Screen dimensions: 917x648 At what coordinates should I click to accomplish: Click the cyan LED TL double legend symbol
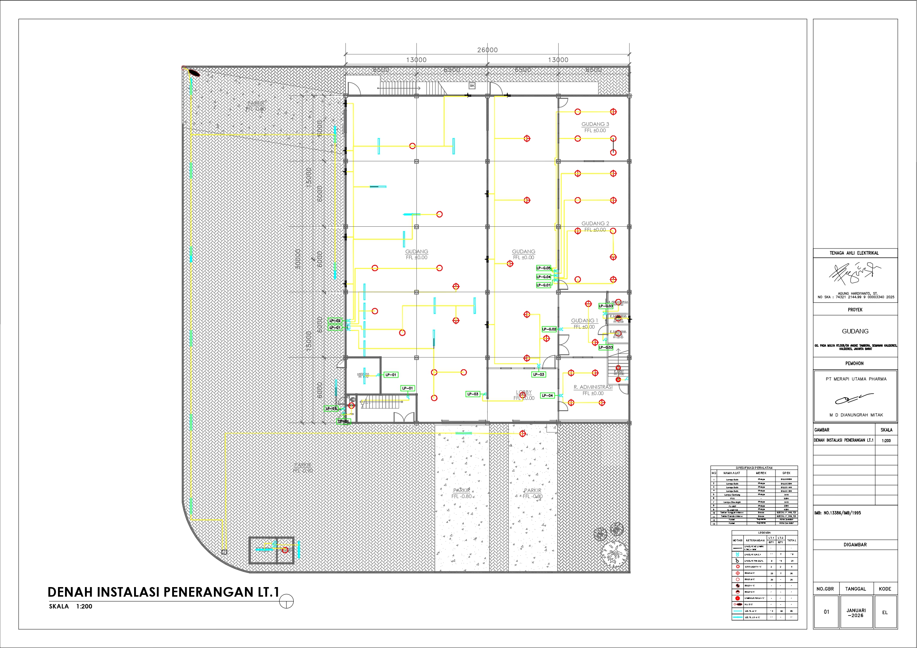point(738,617)
